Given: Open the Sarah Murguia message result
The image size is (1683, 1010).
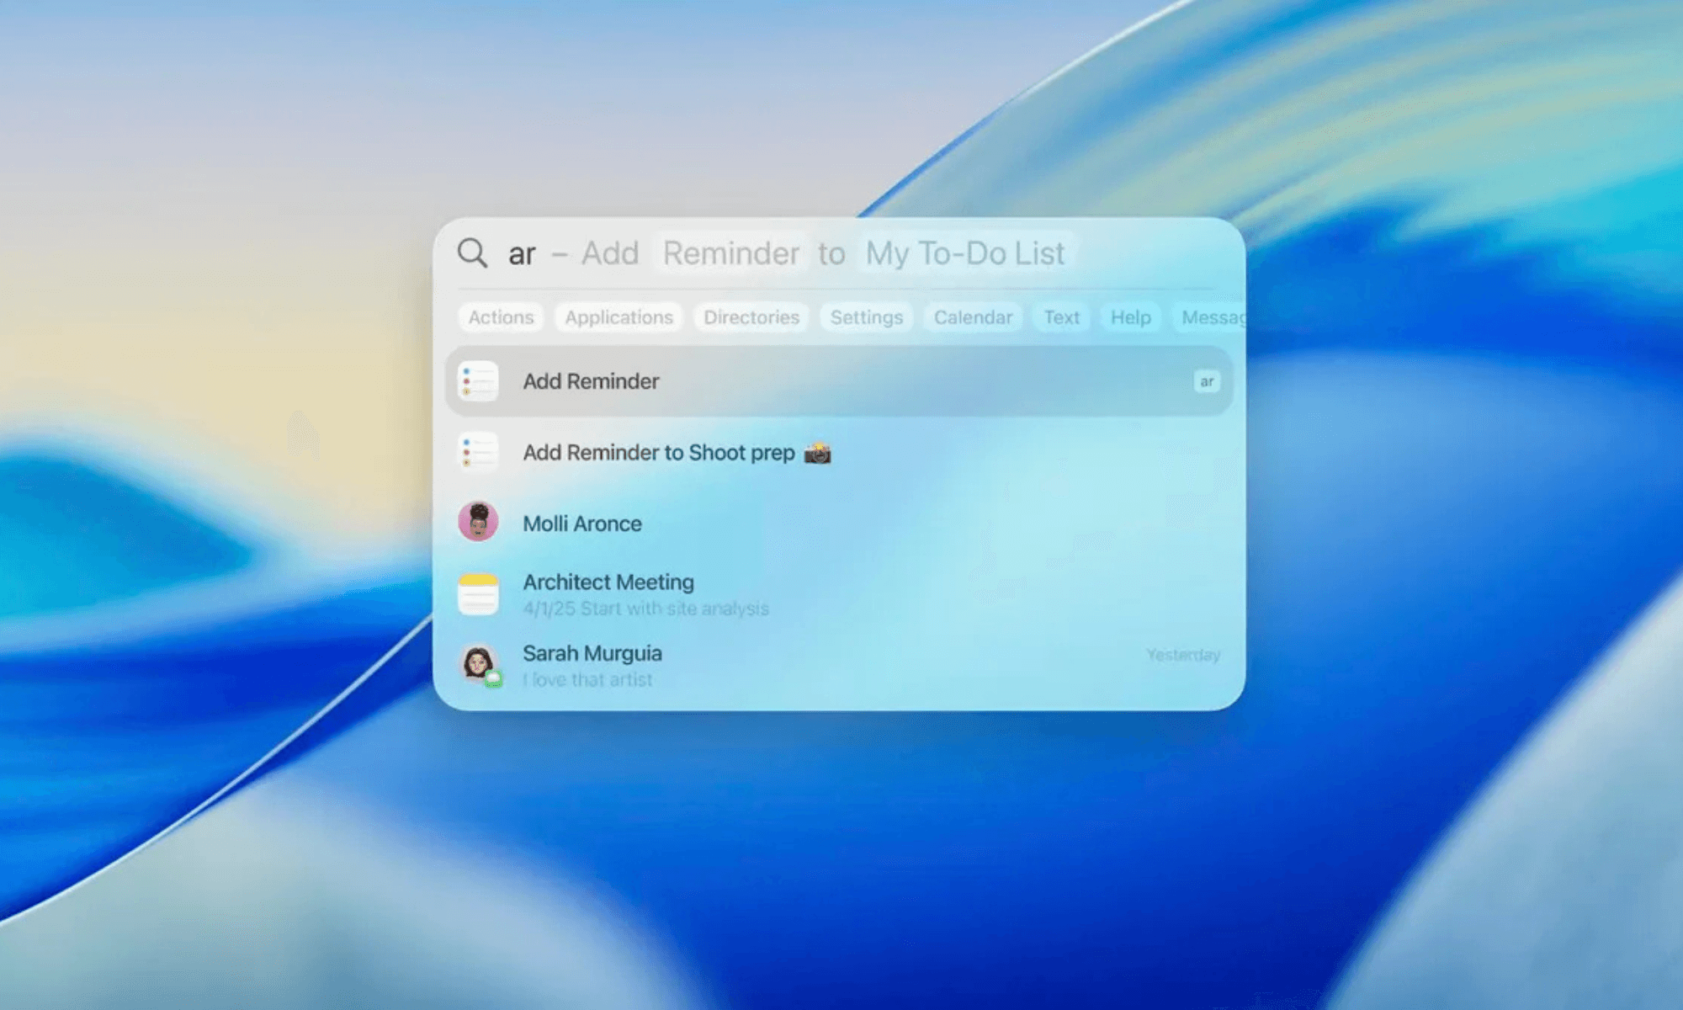Looking at the screenshot, I should point(839,665).
